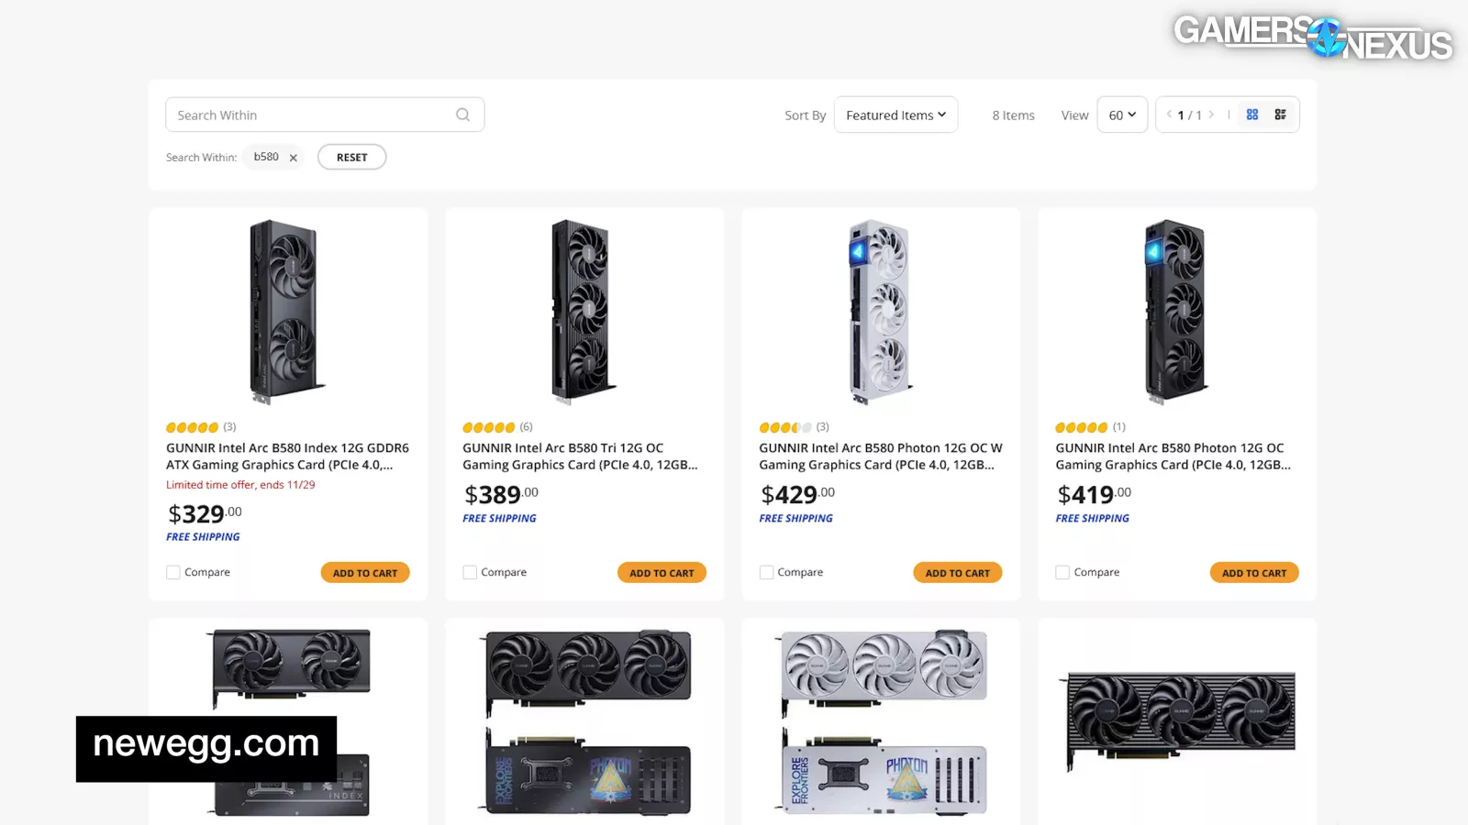Switch to grid view icon

[1252, 115]
